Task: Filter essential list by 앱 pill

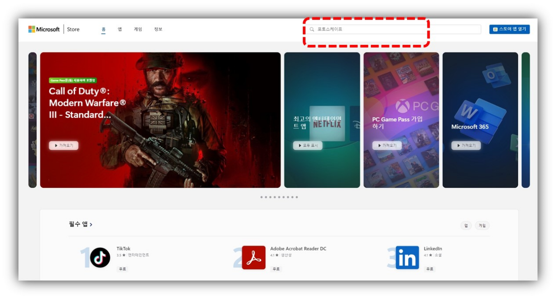Action: coord(466,226)
